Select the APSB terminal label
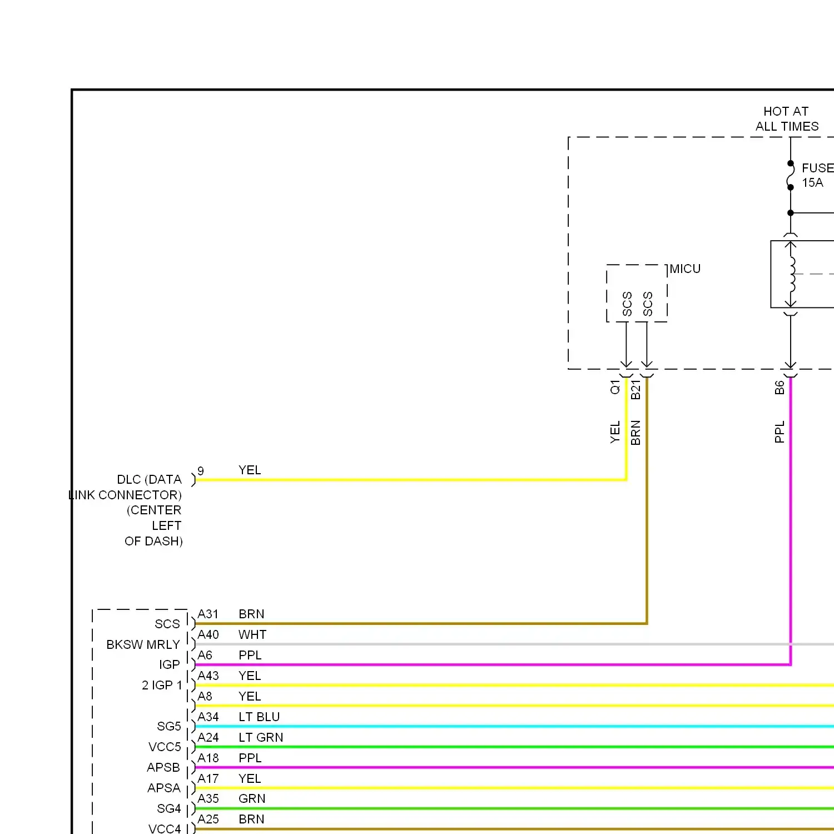The width and height of the screenshot is (834, 834). pyautogui.click(x=163, y=767)
